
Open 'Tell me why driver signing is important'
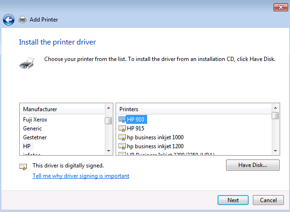[81, 176]
